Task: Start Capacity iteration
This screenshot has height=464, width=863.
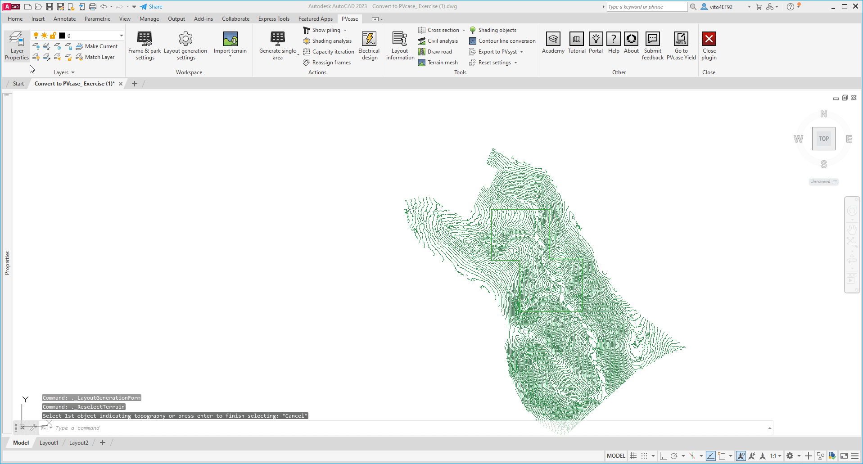Action: [329, 52]
